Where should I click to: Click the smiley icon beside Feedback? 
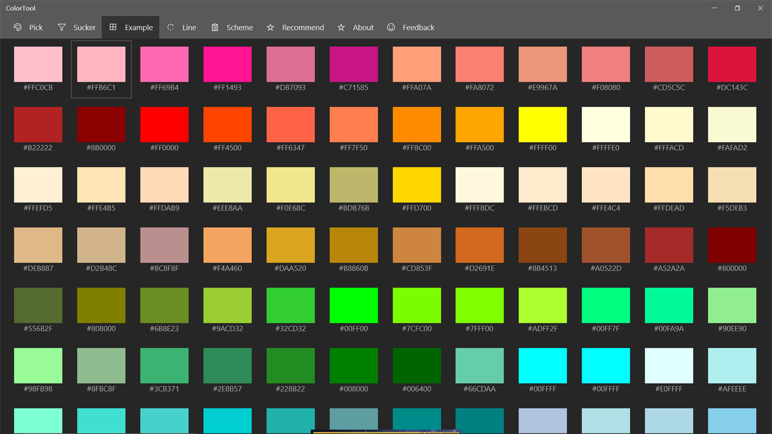coord(391,27)
